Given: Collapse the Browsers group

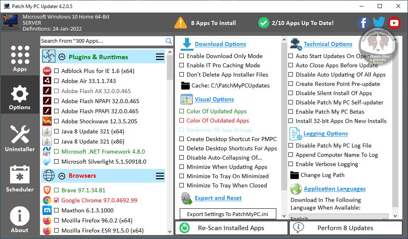Looking at the screenshot, I should click(x=62, y=176).
